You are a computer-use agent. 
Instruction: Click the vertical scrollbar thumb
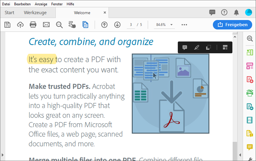235,151
